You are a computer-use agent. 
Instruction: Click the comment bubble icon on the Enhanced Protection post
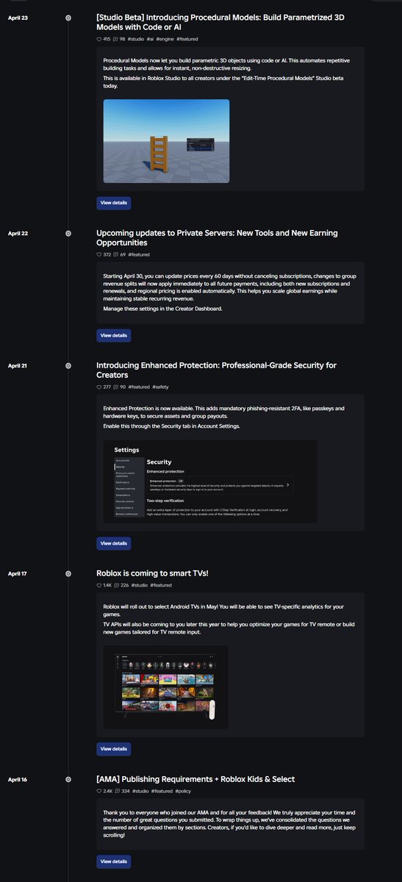click(x=116, y=387)
